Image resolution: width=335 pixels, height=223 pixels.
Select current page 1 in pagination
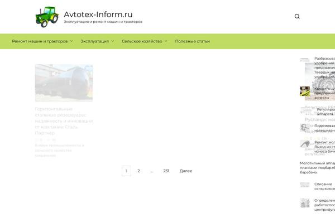point(126,171)
